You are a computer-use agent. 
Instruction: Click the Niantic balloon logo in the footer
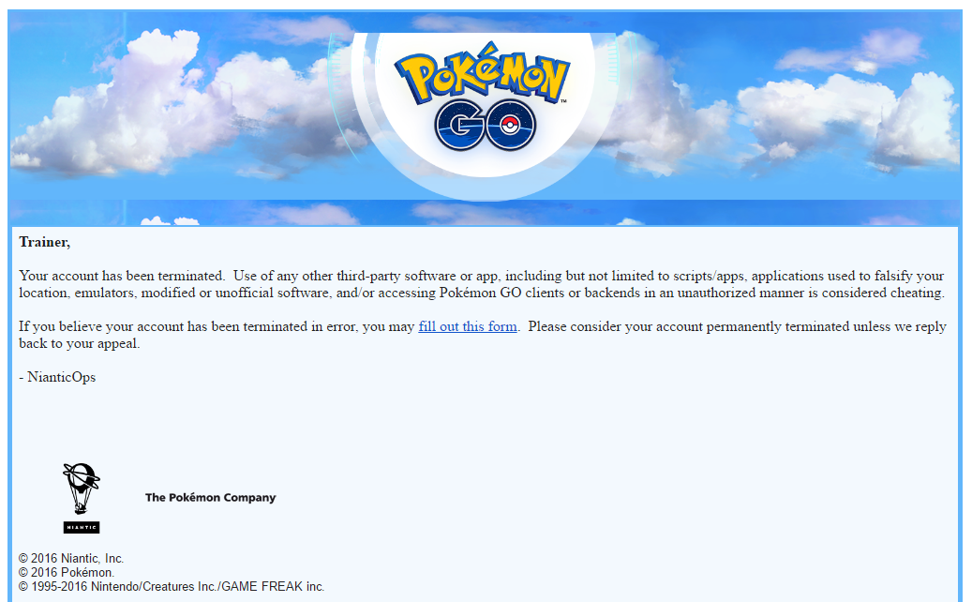(82, 498)
